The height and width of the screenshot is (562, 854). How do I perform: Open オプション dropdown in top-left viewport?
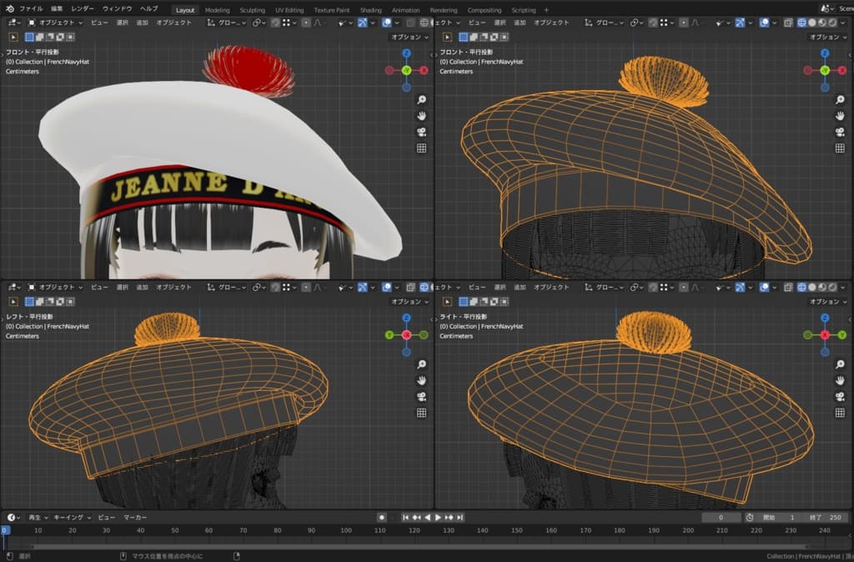[x=409, y=38]
